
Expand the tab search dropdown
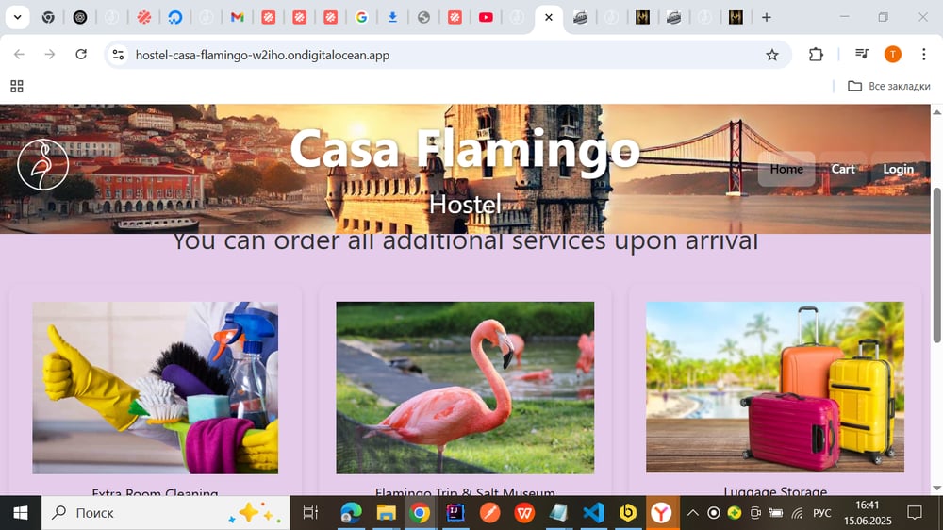[17, 17]
